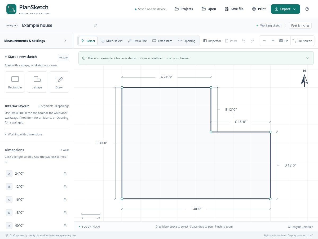Expand Working with dimensions help
This screenshot has width=318, height=239.
pyautogui.click(x=24, y=134)
